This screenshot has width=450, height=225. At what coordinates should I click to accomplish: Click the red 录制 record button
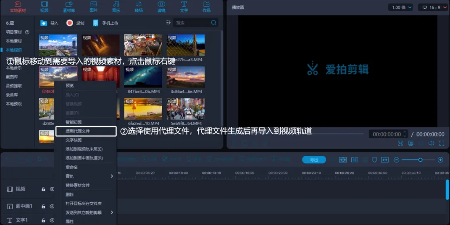click(69, 23)
